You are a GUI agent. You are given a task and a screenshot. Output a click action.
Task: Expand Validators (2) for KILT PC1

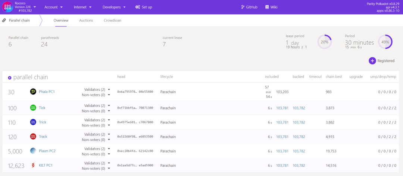point(97,163)
